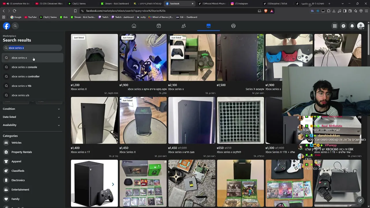This screenshot has height=208, width=370.
Task: Bookmark this page with the bookmark icon
Action: point(75,11)
